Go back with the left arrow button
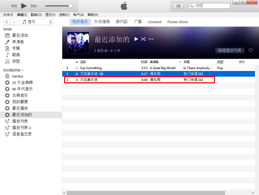The image size is (259, 195). [x=7, y=22]
